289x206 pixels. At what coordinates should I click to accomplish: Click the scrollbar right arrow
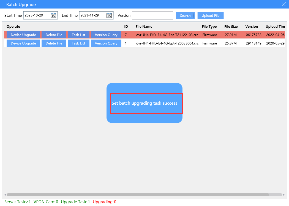click(284, 194)
